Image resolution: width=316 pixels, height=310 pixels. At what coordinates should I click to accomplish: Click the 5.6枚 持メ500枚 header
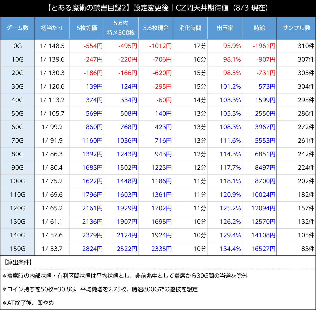[121, 28]
